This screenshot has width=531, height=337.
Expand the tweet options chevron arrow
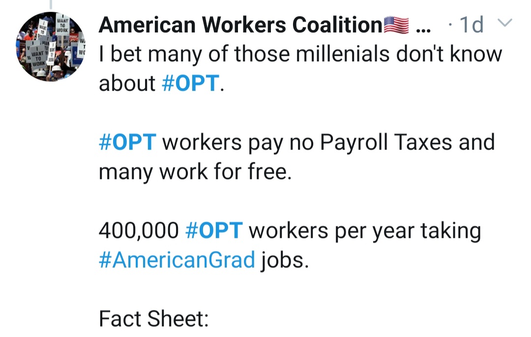pyautogui.click(x=505, y=23)
